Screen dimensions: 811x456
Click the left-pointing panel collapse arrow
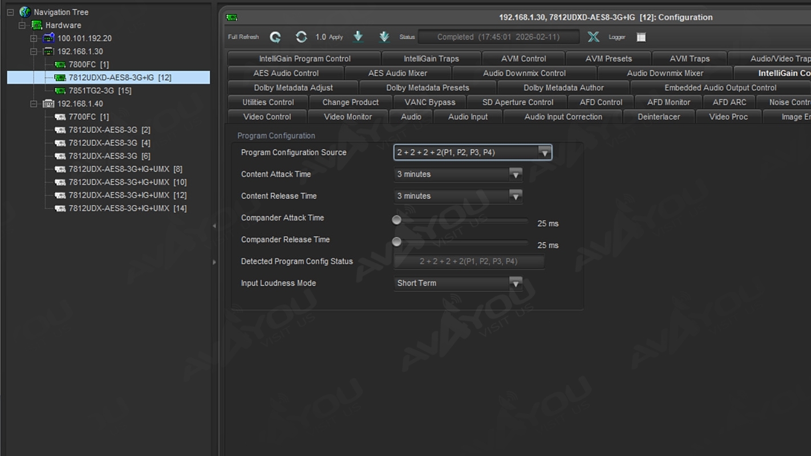(214, 226)
